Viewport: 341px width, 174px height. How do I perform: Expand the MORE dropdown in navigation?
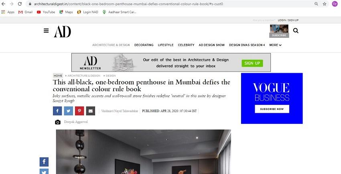(275, 45)
